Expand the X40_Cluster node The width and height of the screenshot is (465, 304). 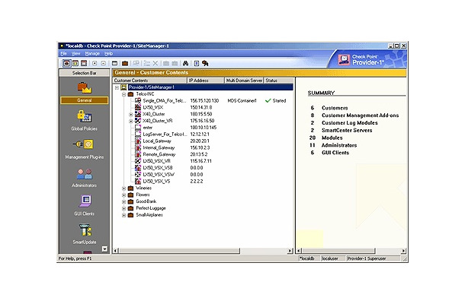[x=131, y=114]
